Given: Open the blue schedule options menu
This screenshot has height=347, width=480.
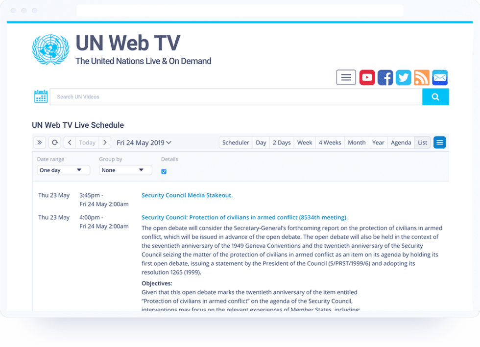Looking at the screenshot, I should 439,142.
